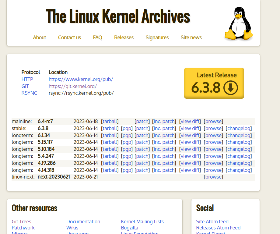Click the Latest Release 6.3.8 button
This screenshot has width=280, height=234.
click(x=214, y=83)
